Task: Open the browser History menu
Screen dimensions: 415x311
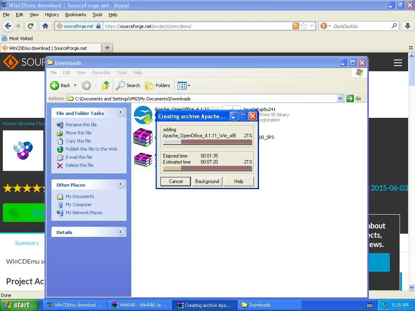Action: point(51,15)
